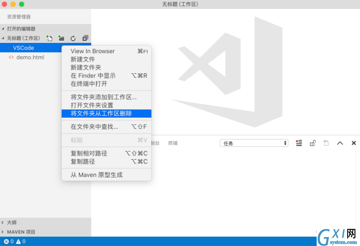This screenshot has width=360, height=246.
Task: Click the green macOS zoom window button
Action: (x=22, y=4)
